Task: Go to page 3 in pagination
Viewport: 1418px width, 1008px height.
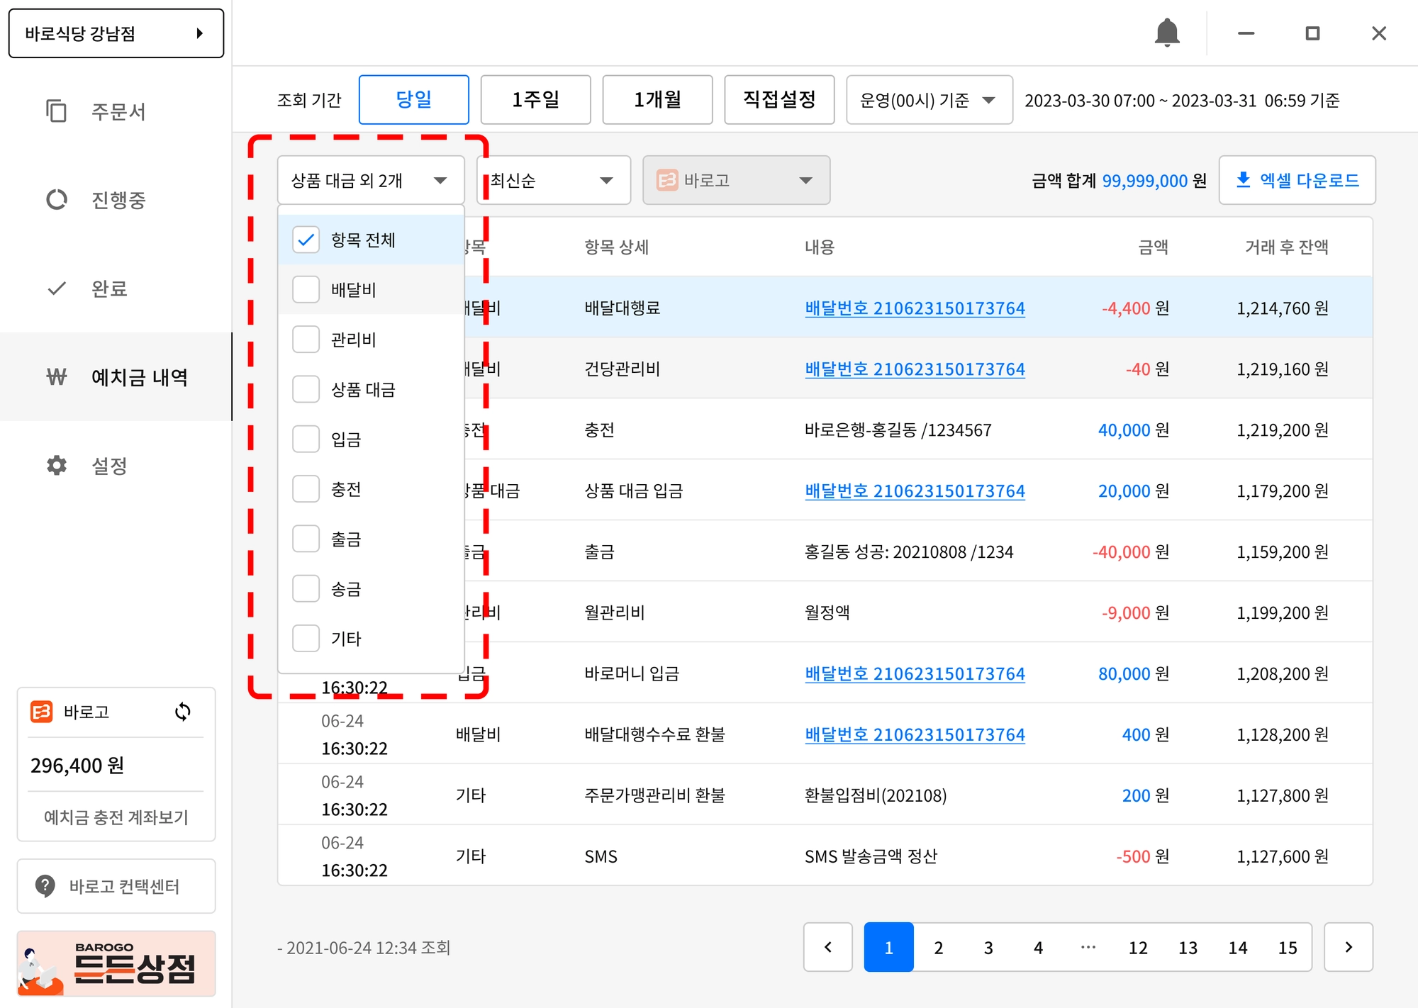Action: tap(988, 948)
